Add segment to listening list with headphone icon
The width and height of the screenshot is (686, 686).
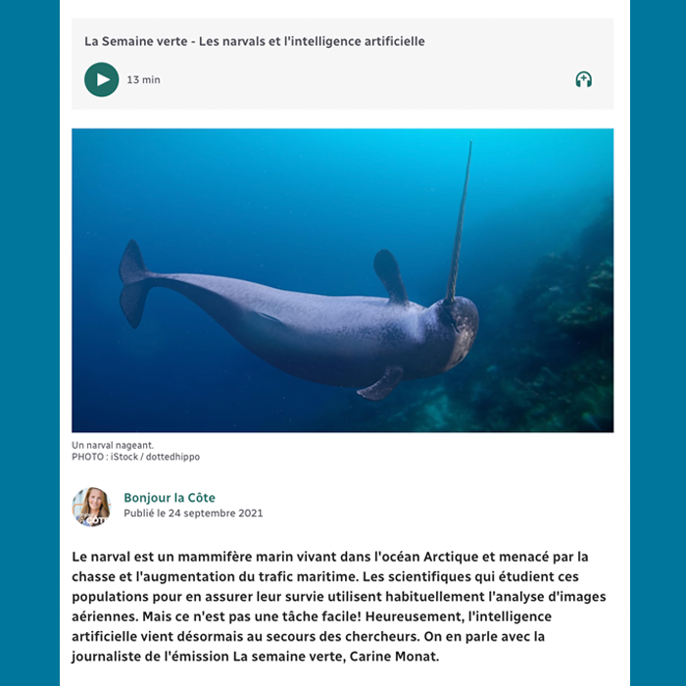pyautogui.click(x=584, y=79)
